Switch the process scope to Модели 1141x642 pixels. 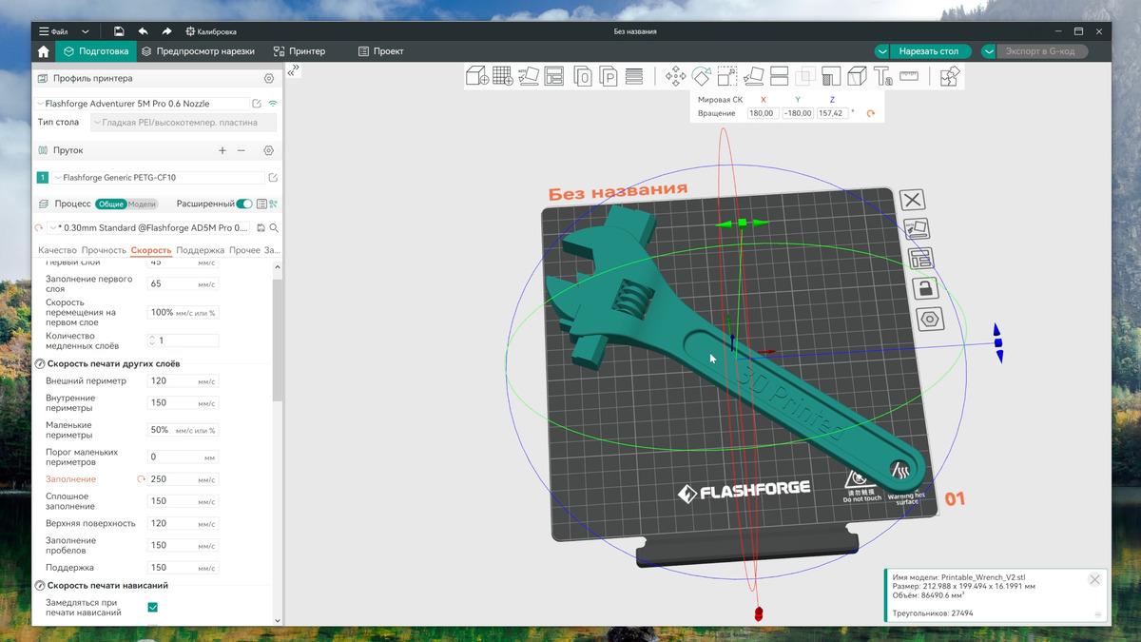pos(142,204)
